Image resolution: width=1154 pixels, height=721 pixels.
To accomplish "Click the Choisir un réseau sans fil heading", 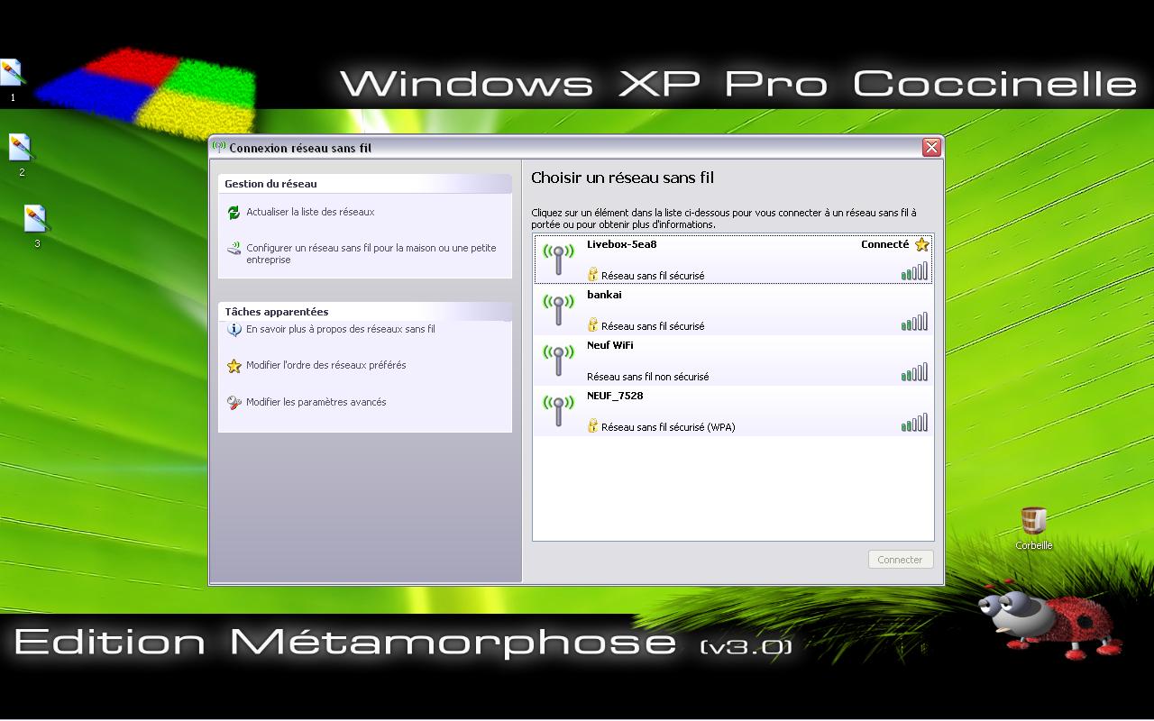I will click(622, 178).
